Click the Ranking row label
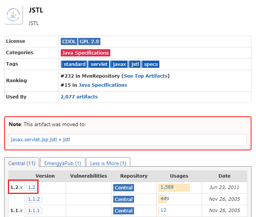Viewport: 256px width, 217px height. point(16,80)
